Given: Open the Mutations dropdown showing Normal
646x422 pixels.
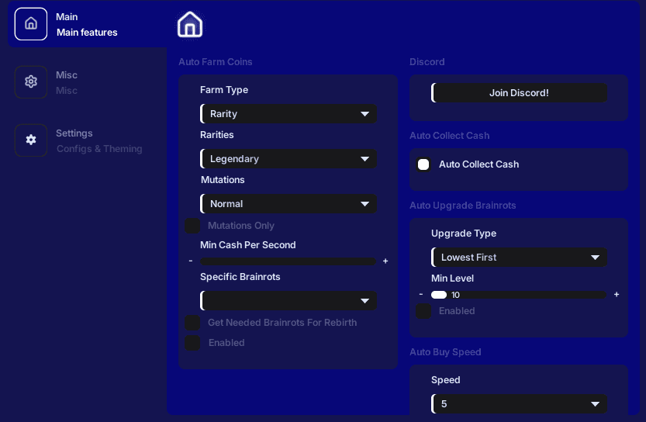Looking at the screenshot, I should tap(288, 204).
